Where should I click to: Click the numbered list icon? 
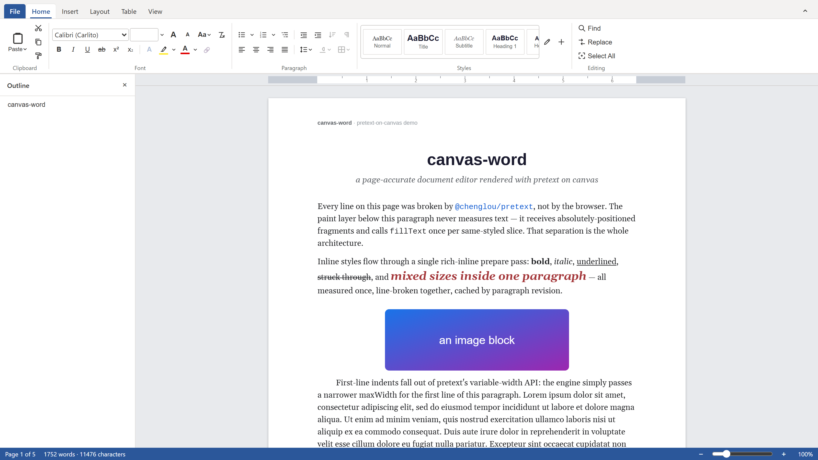tap(263, 34)
